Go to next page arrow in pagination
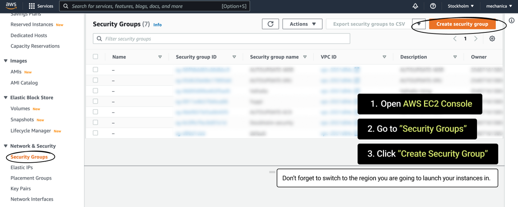 pyautogui.click(x=476, y=39)
